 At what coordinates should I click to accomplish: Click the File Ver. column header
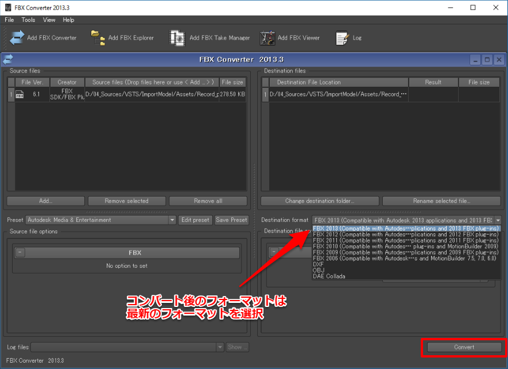pyautogui.click(x=32, y=82)
